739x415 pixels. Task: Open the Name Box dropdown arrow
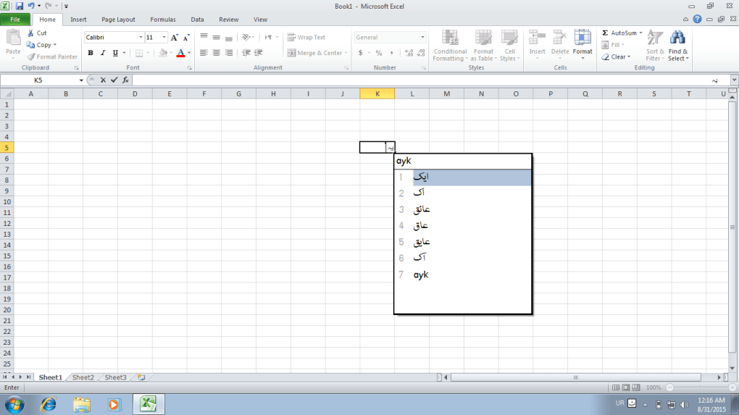[x=81, y=80]
